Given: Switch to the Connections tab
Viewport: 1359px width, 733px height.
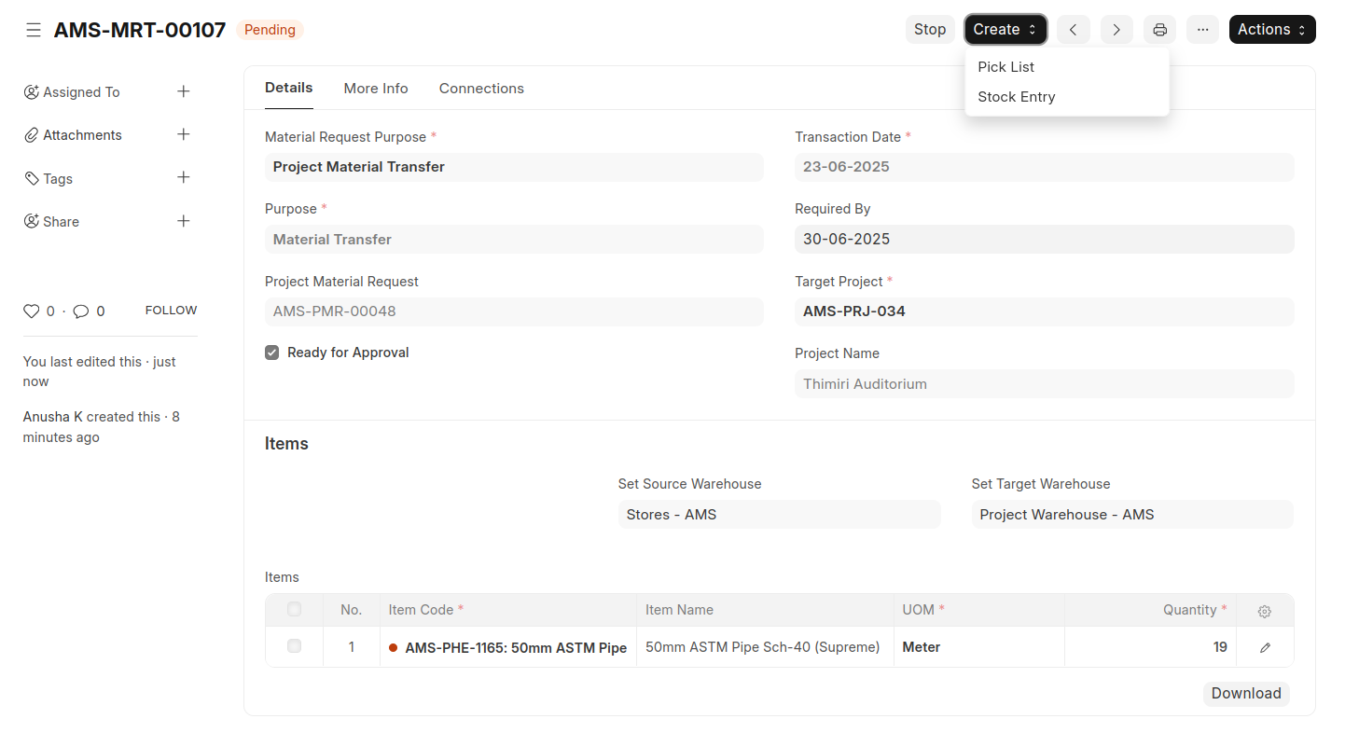Looking at the screenshot, I should (481, 89).
